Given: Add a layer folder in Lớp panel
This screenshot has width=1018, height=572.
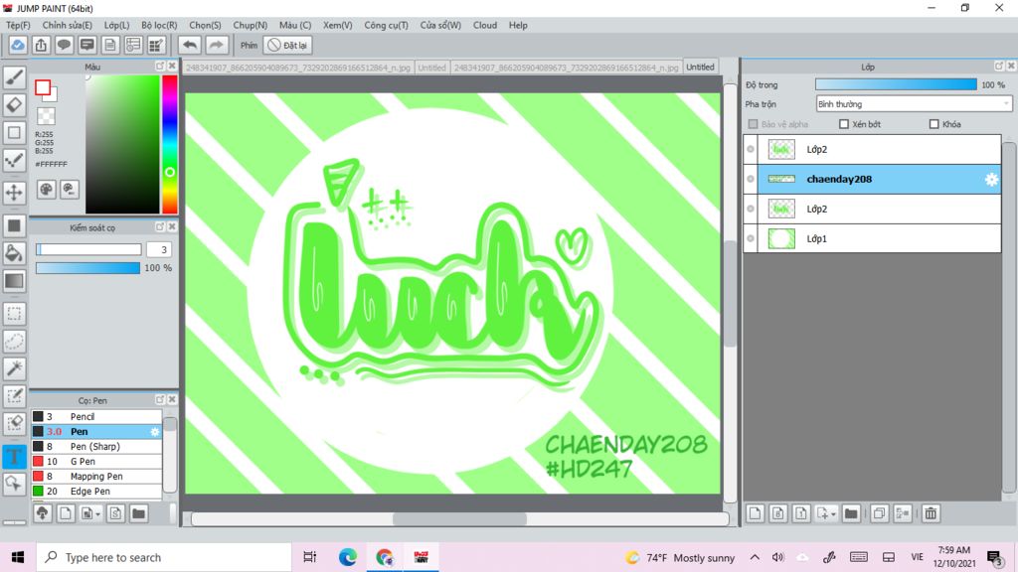Looking at the screenshot, I should (x=851, y=513).
